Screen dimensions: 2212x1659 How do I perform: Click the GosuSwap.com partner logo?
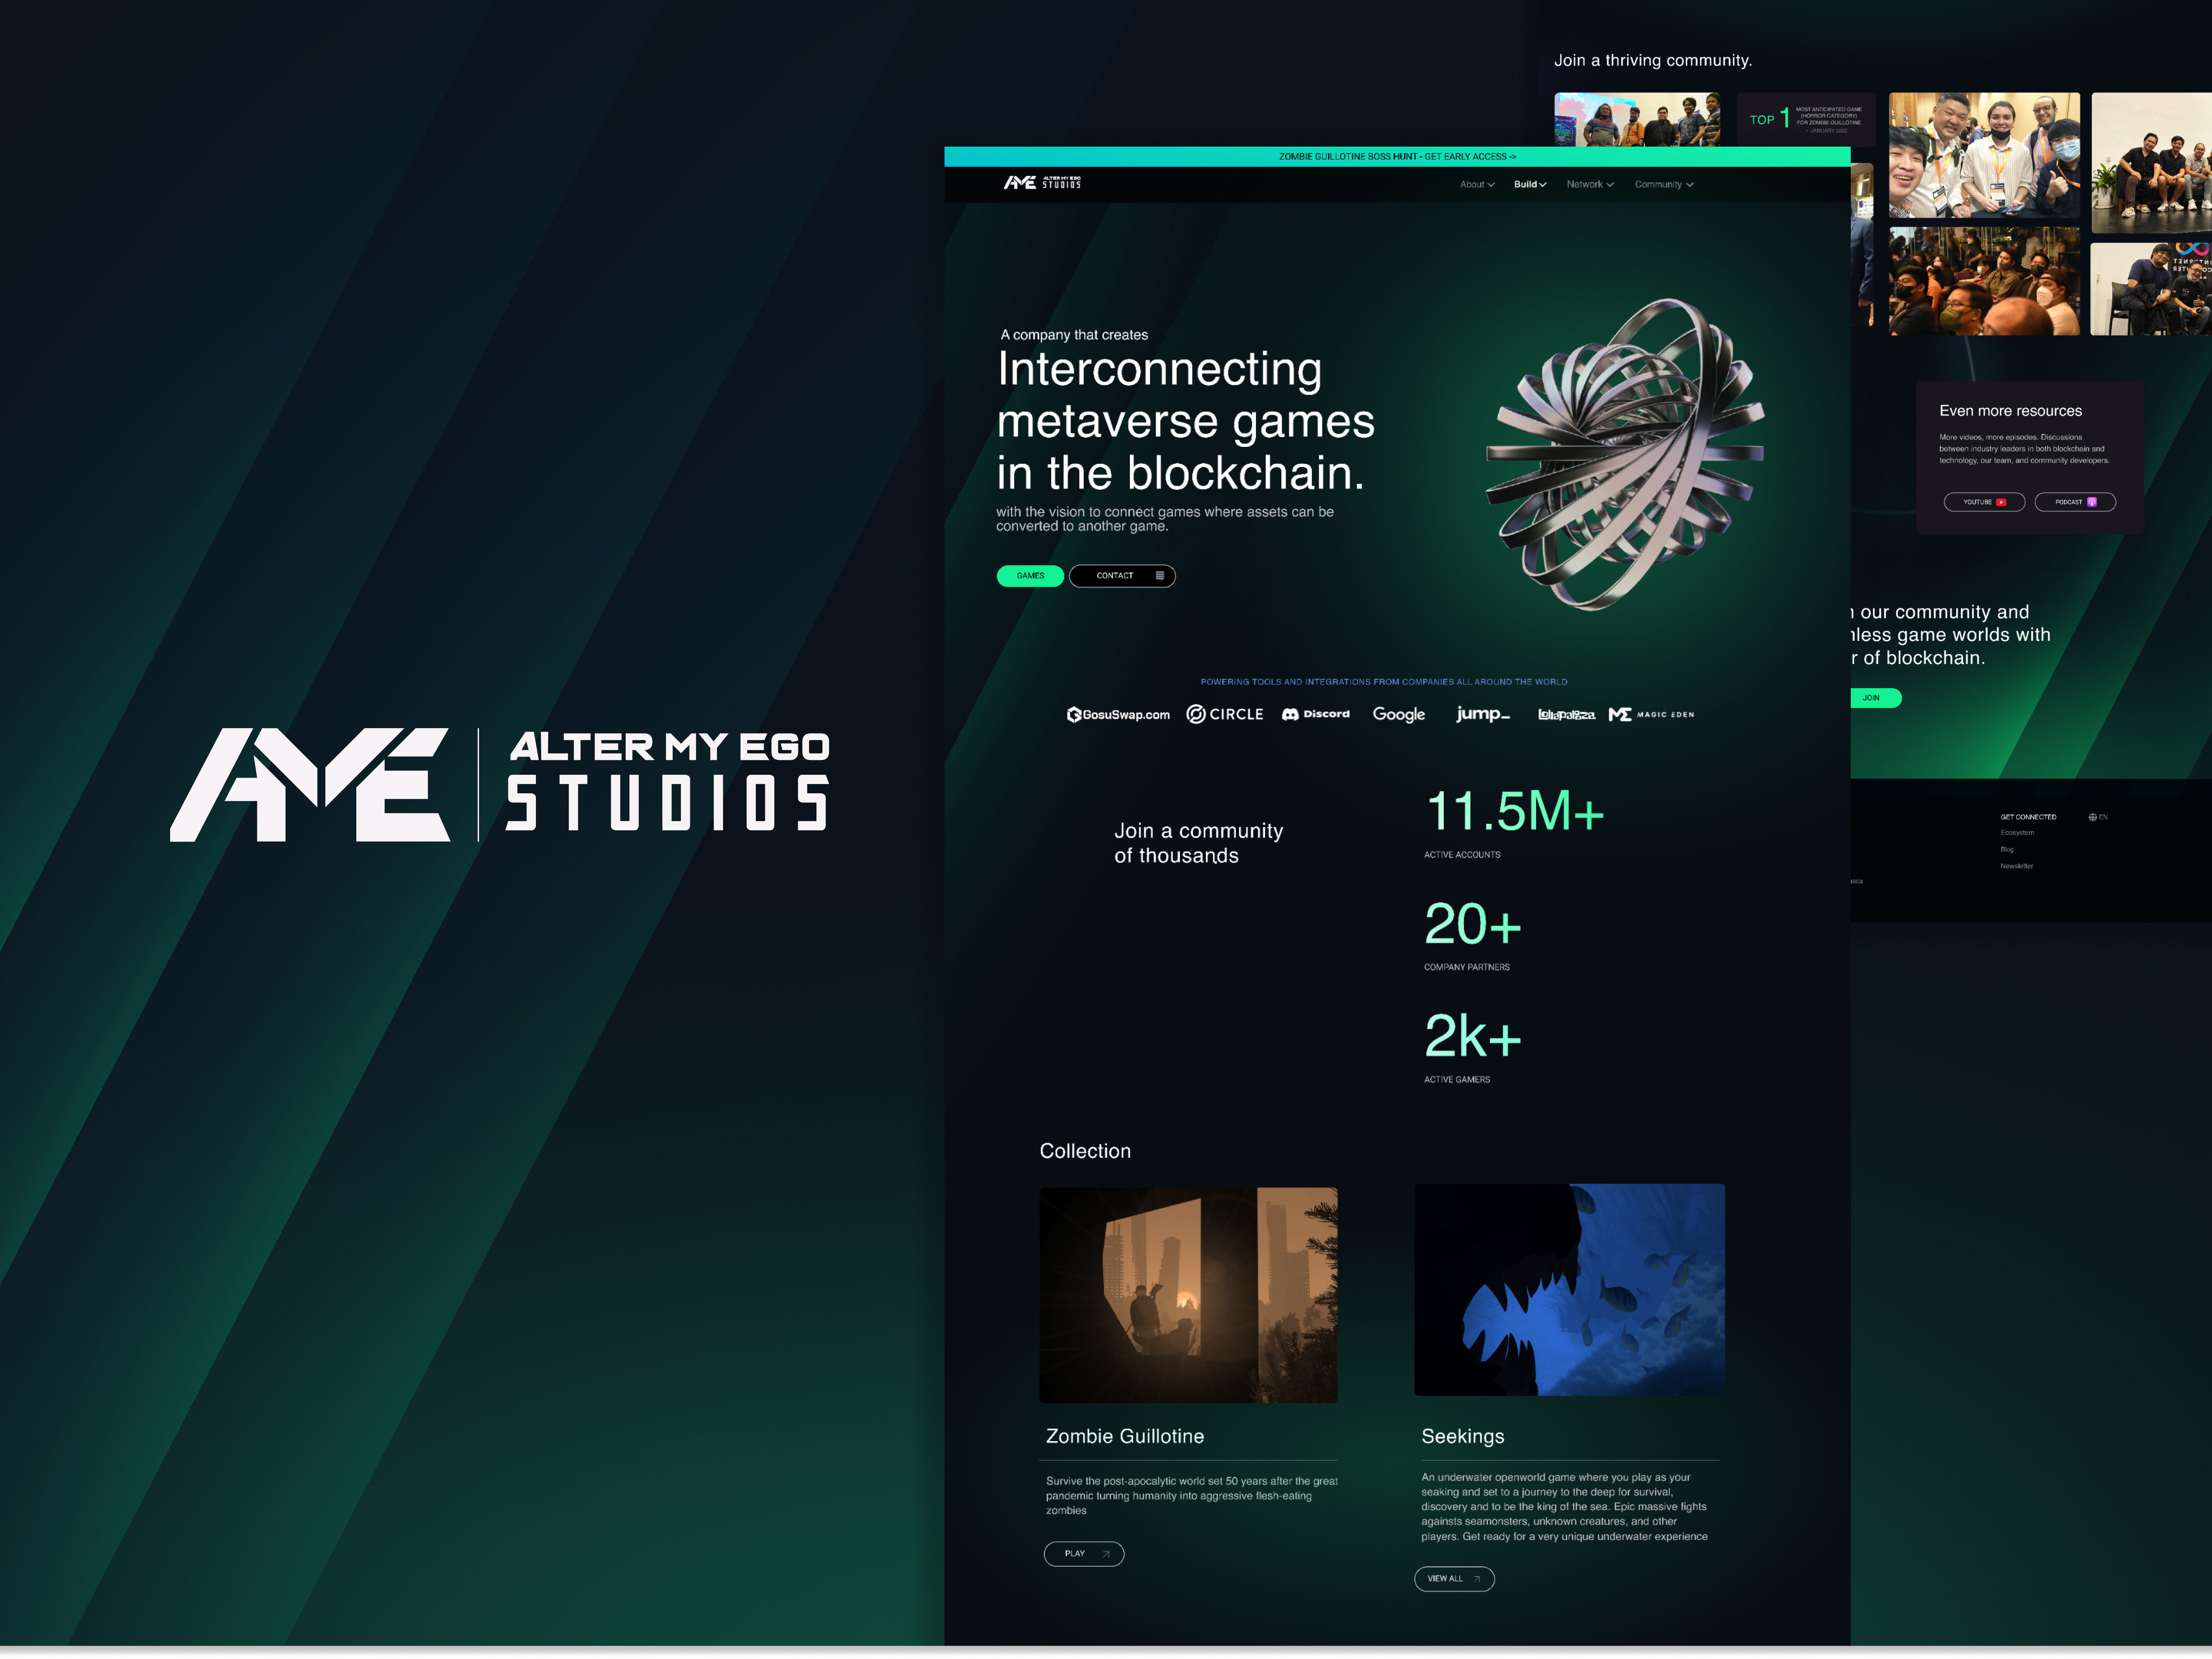tap(1118, 714)
